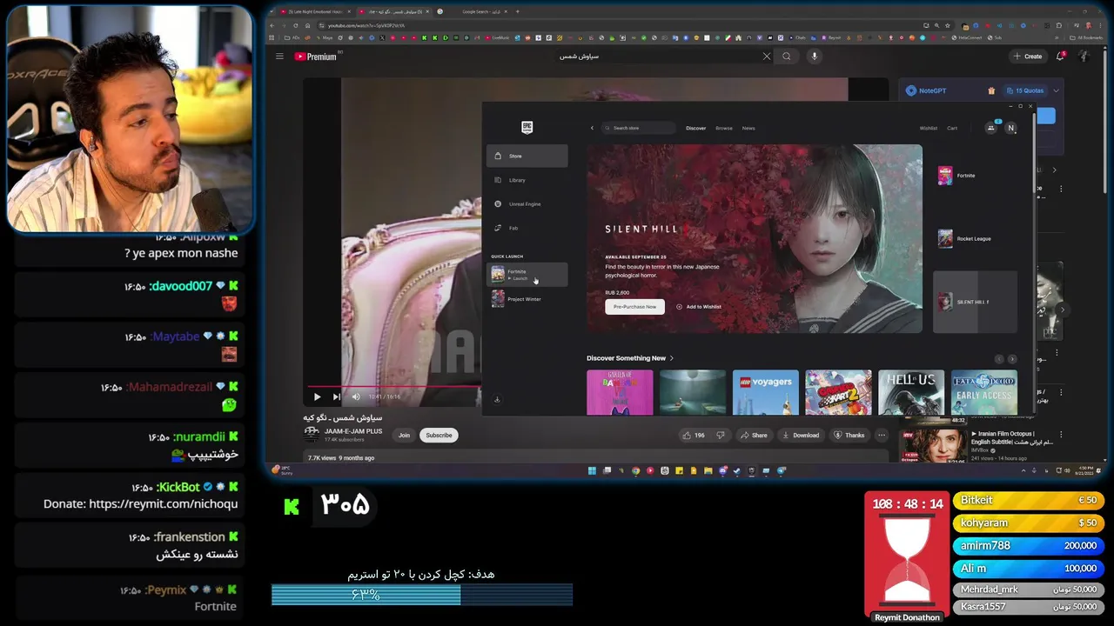Screen dimensions: 1114x626
Task: Open the Library in Epic launcher sidebar
Action: pos(527,180)
